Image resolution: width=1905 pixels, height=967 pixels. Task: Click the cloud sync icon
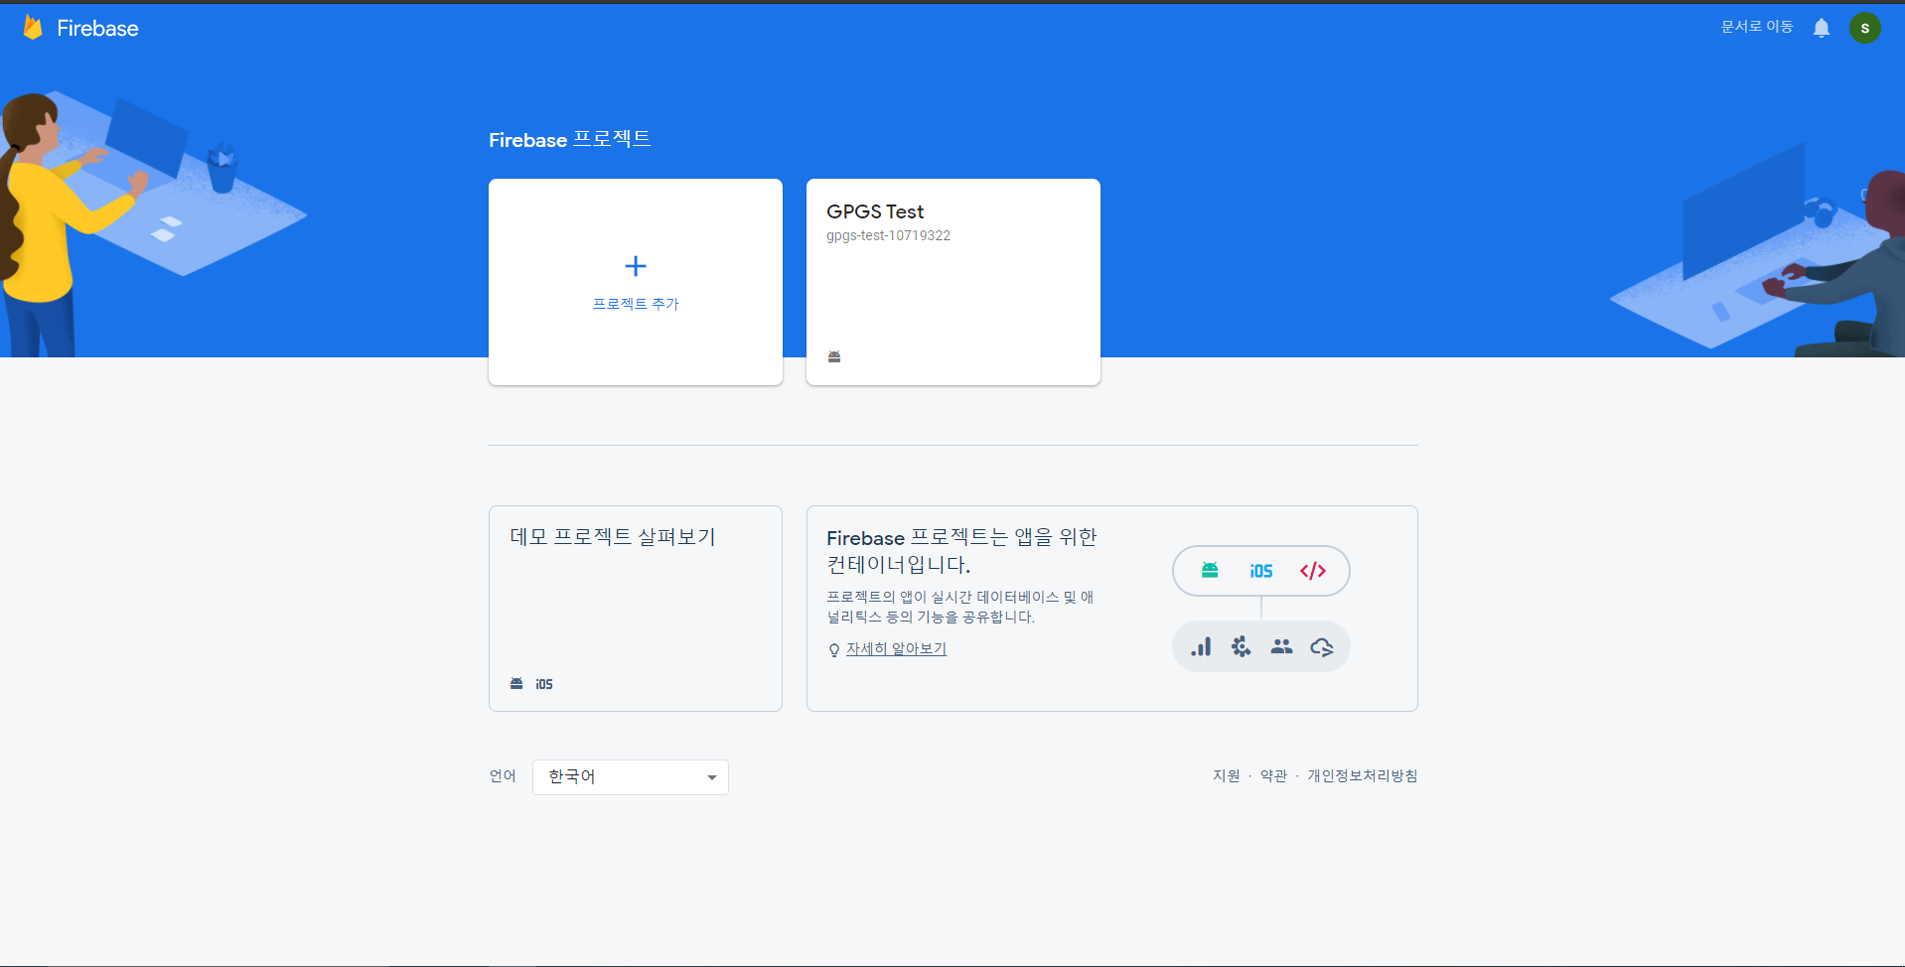[1322, 647]
